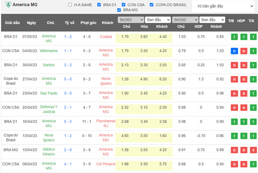Viewport: 258px width, 173px height.
Task: Click red B badge in Sao Paulo row HDP column
Action: click(244, 94)
